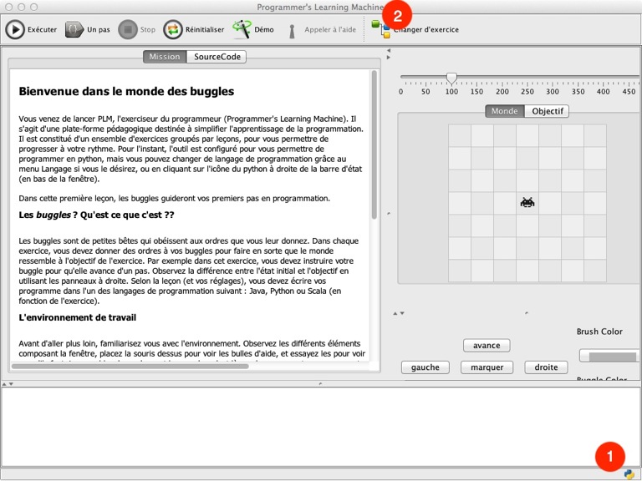Select the Monde world tab
Viewport: 642px width, 481px height.
[504, 111]
